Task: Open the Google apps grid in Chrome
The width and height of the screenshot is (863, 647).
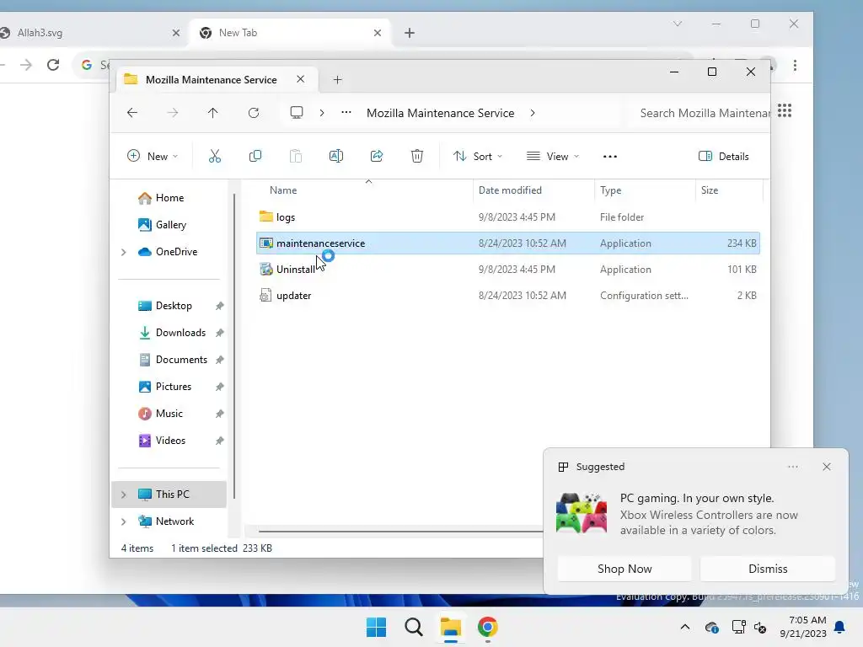Action: [785, 110]
